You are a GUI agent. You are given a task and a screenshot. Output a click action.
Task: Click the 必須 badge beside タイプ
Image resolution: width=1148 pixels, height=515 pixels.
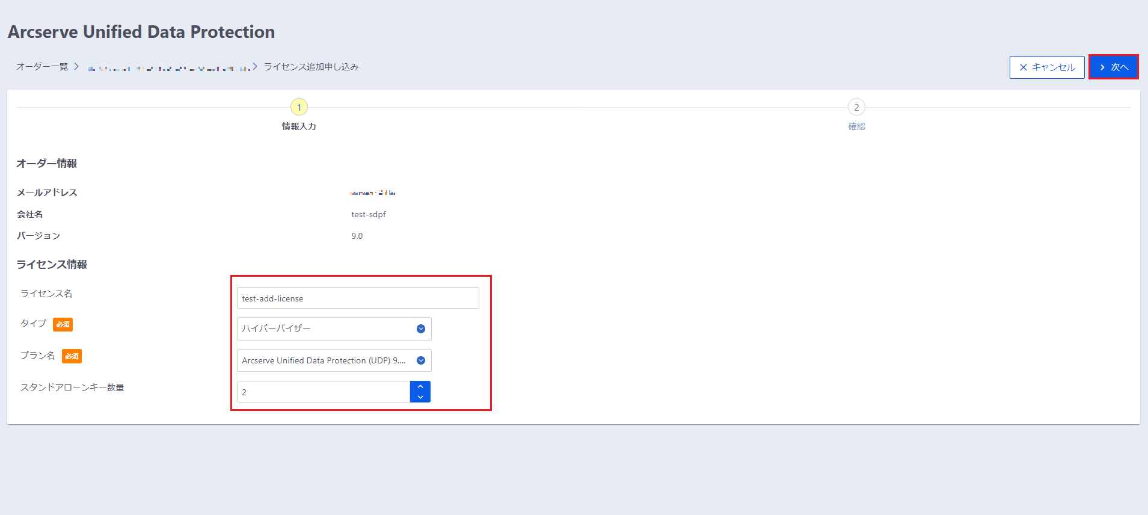(x=63, y=324)
